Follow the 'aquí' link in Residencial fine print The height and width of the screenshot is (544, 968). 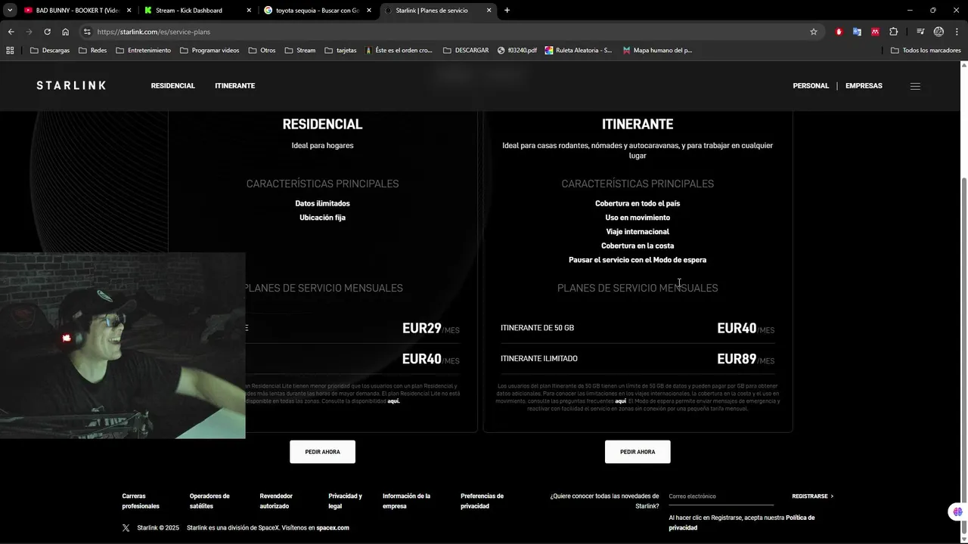coord(393,401)
